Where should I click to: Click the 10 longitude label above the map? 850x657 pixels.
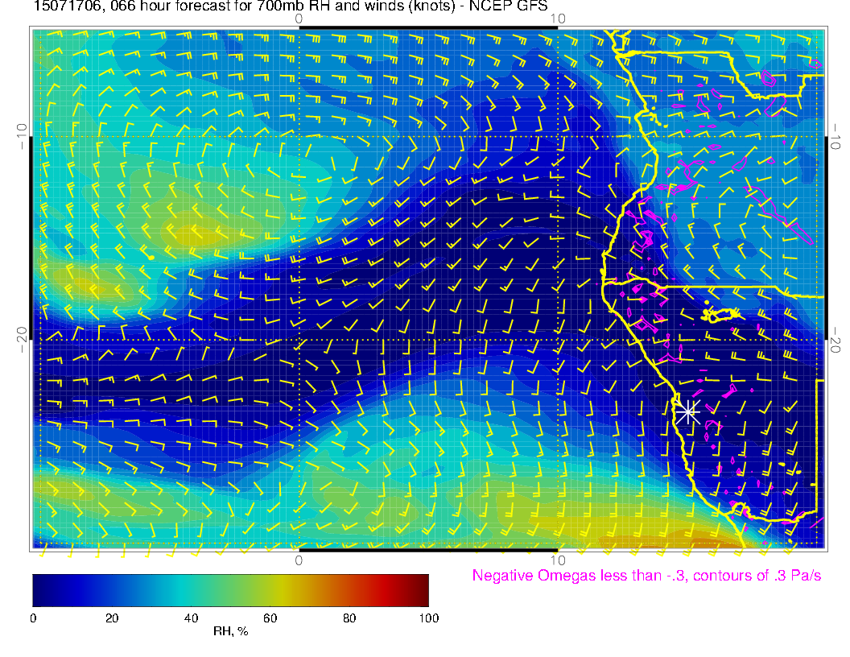tap(558, 18)
